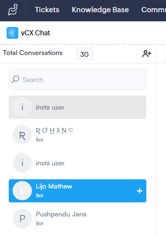Click the vCX Chat title

tap(35, 33)
